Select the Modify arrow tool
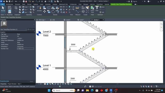The height and width of the screenshot is (93, 165). pyautogui.click(x=3, y=9)
